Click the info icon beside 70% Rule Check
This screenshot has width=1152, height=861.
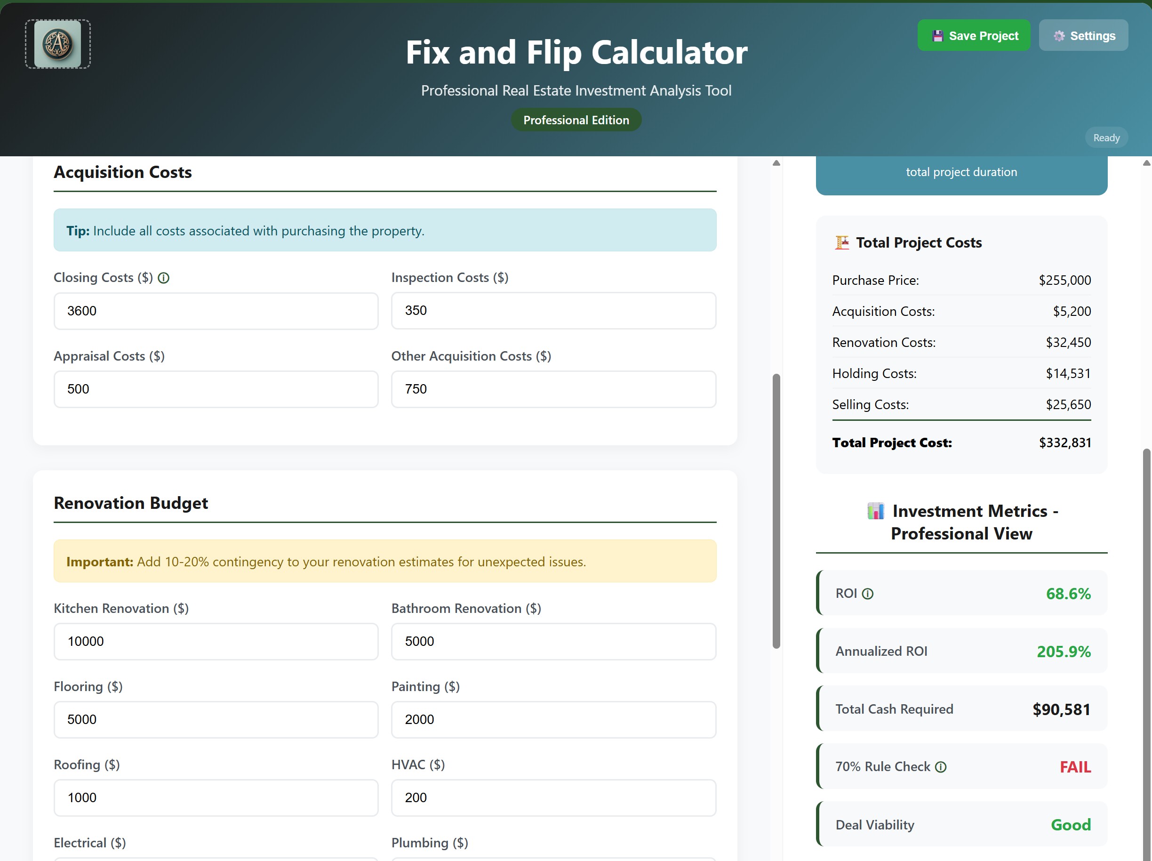pos(940,766)
